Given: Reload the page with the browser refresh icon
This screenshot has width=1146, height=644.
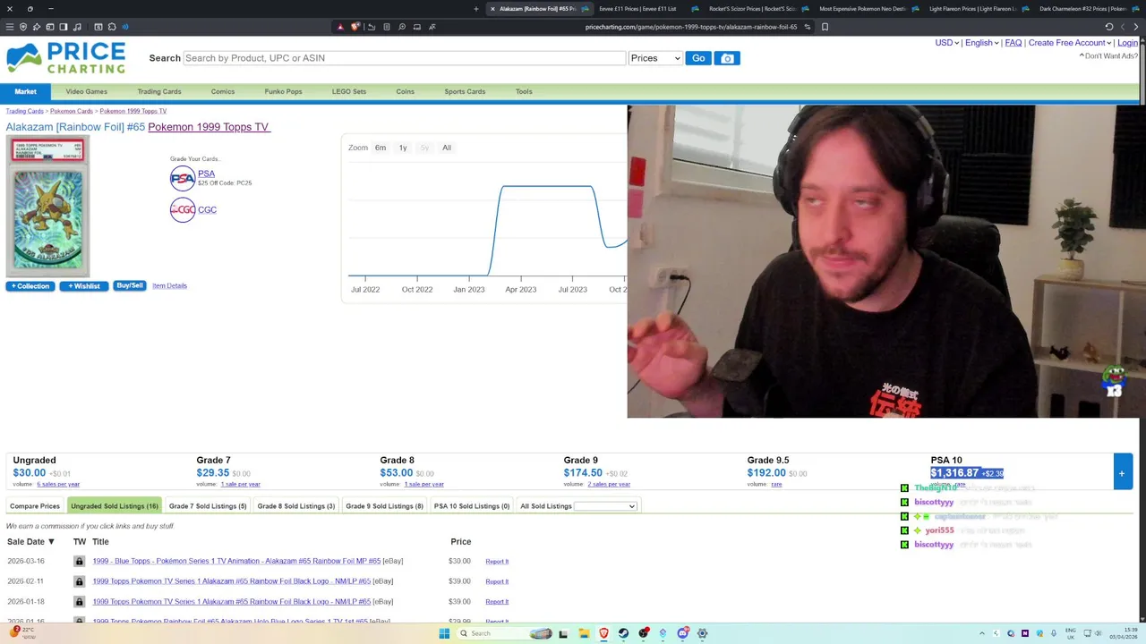Looking at the screenshot, I should [x=1109, y=27].
